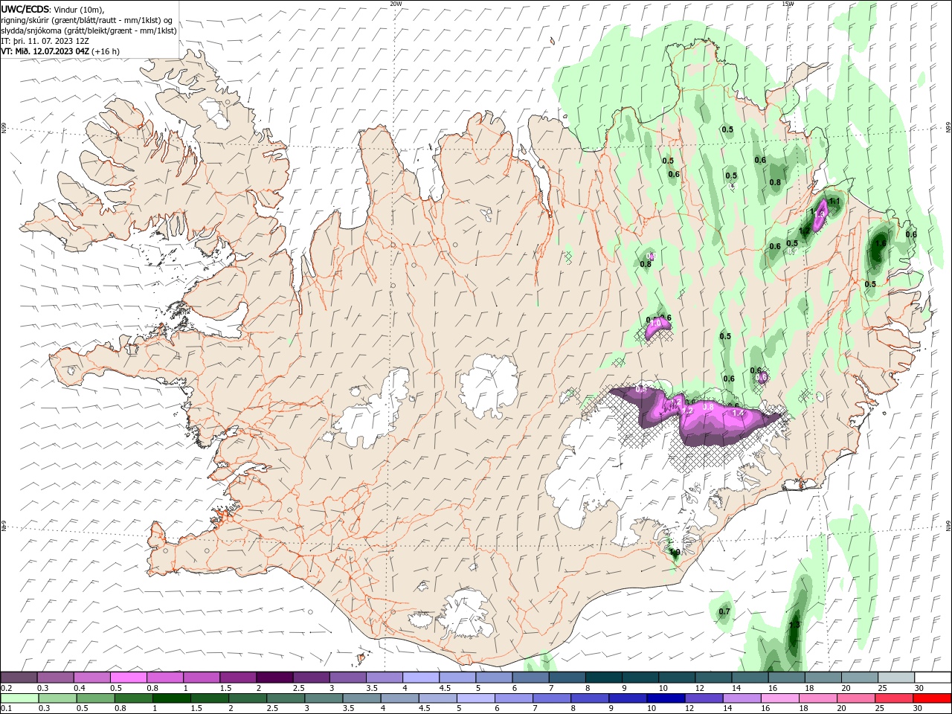
Task: Select the bright red rain swatch labeled 30
Action: [932, 698]
